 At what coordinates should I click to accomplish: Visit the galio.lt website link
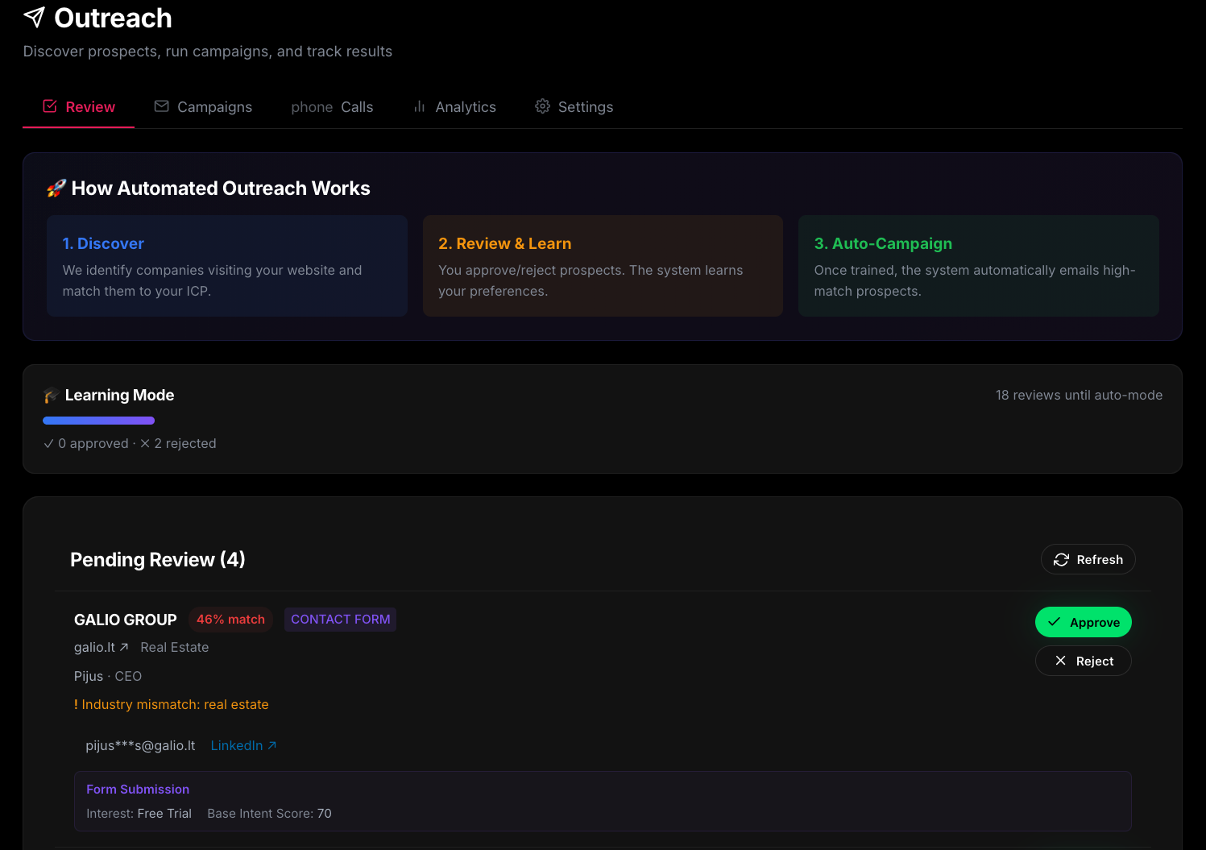pyautogui.click(x=94, y=646)
